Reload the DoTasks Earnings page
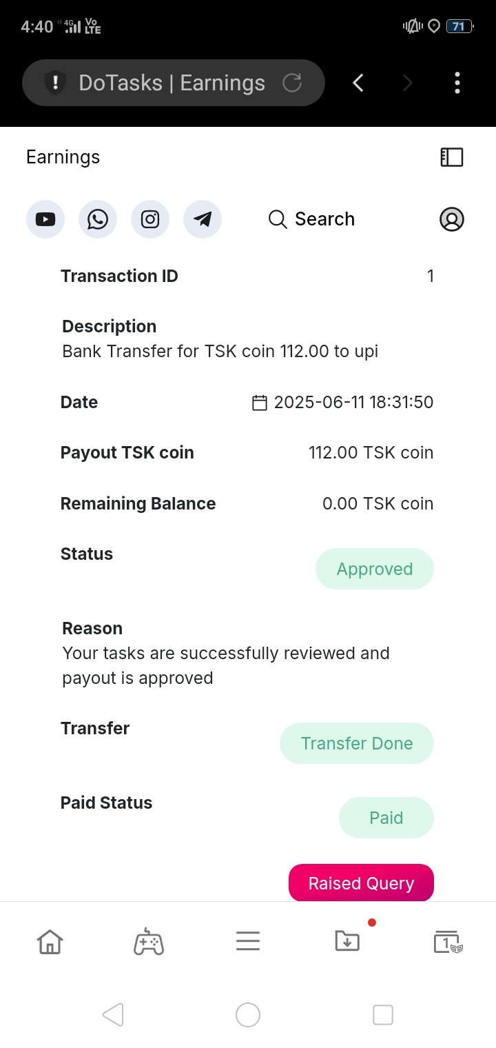The image size is (496, 1048). coord(293,83)
